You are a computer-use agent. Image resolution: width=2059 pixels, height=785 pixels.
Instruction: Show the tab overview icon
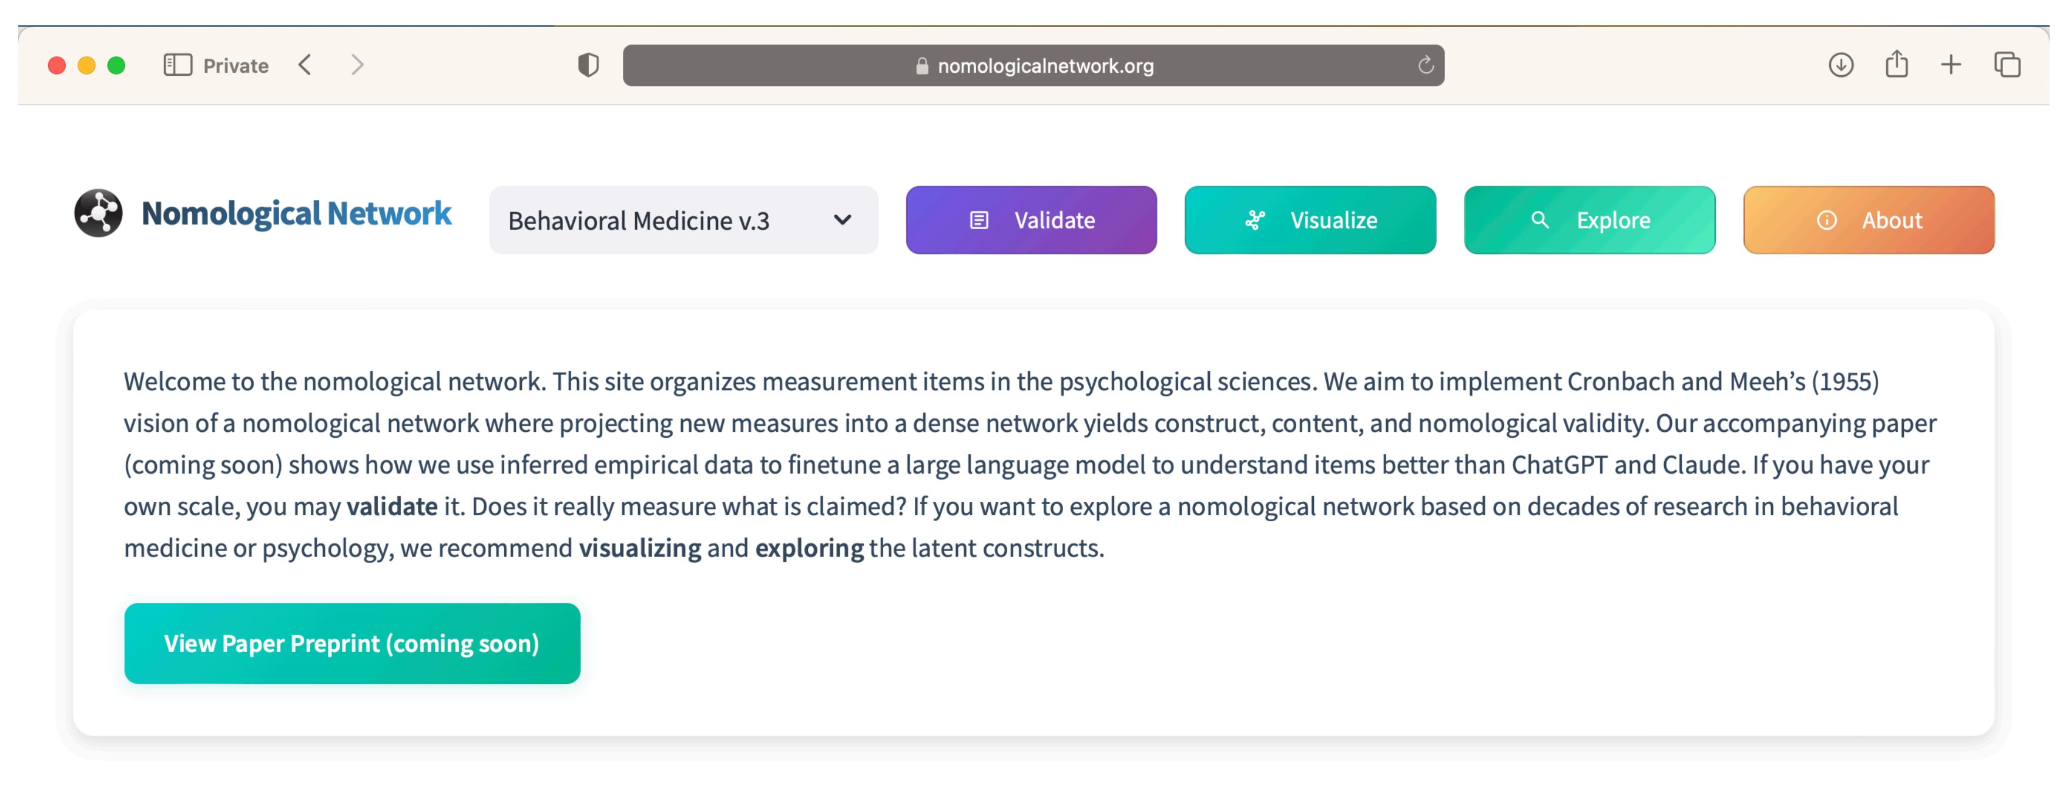pyautogui.click(x=2007, y=65)
